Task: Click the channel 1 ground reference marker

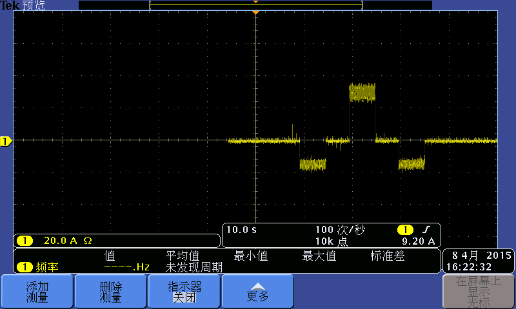Action: [x=6, y=141]
